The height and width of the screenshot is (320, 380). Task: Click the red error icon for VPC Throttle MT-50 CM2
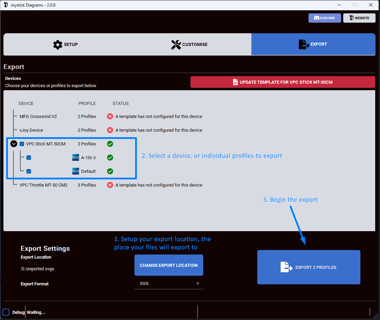tap(110, 185)
